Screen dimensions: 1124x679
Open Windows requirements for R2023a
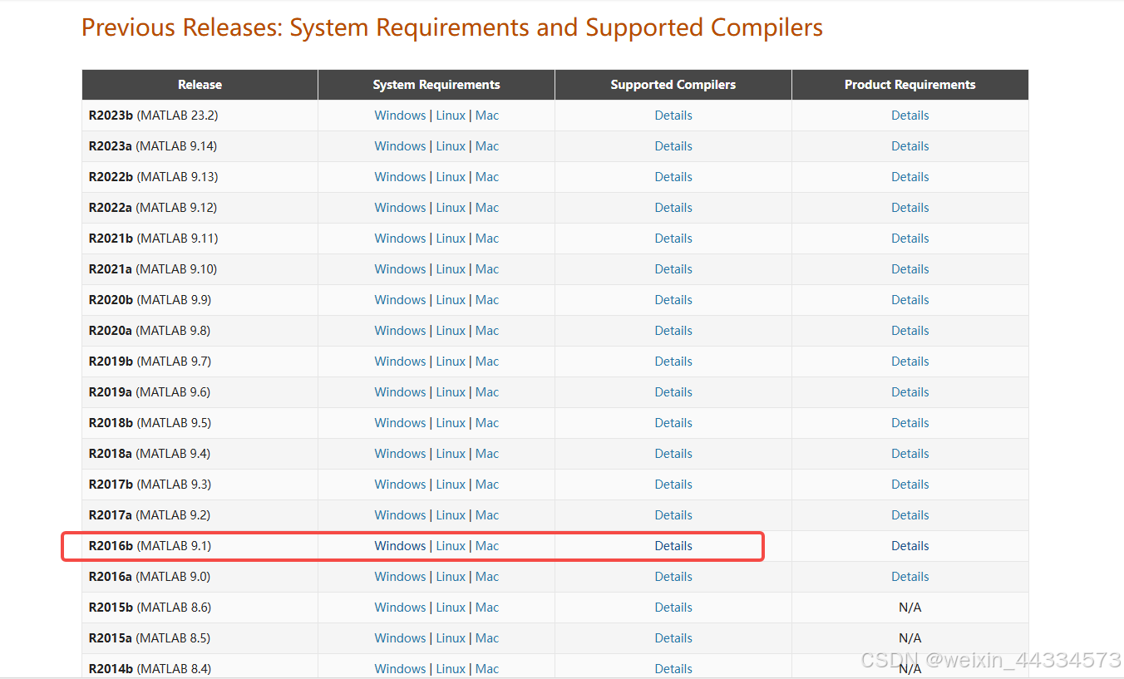[x=400, y=146]
